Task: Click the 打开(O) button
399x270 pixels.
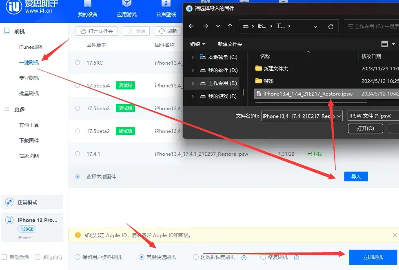Action: click(x=366, y=128)
